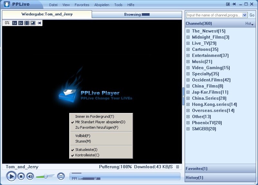The width and height of the screenshot is (258, 185).
Task: Open the search box dropdown arrow
Action: (x=244, y=15)
